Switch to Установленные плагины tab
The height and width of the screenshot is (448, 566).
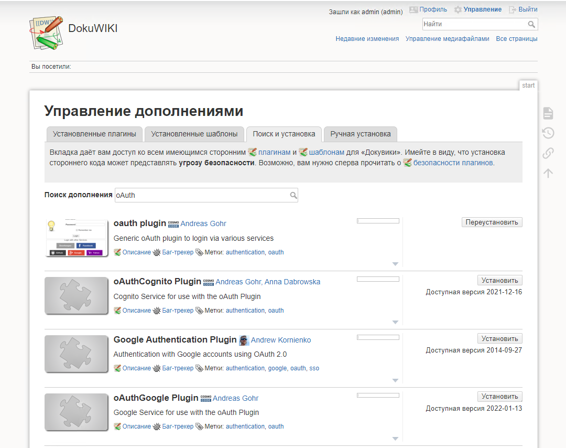(94, 134)
